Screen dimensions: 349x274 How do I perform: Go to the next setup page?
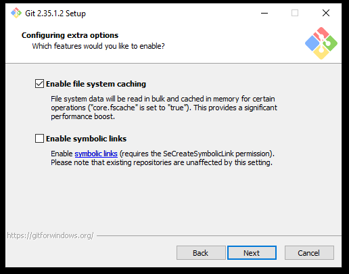coord(252,253)
